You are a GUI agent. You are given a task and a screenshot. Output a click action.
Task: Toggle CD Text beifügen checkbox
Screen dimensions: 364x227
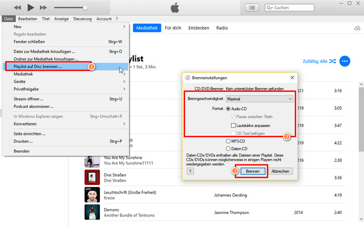click(x=233, y=133)
